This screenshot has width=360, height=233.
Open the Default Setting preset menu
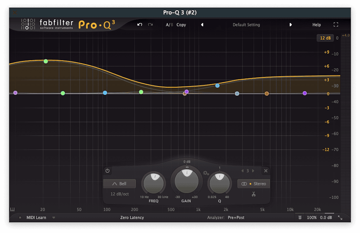pos(246,25)
